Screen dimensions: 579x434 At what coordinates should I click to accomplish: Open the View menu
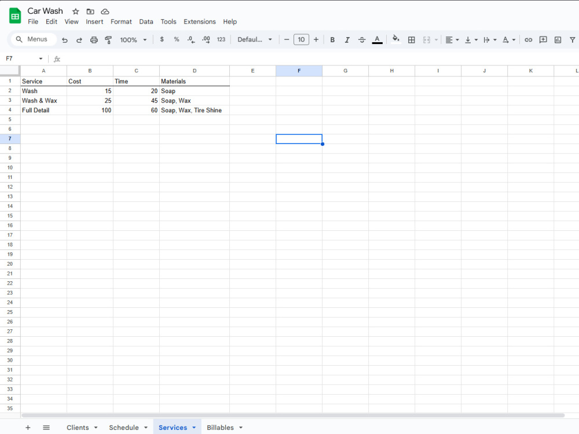[71, 22]
